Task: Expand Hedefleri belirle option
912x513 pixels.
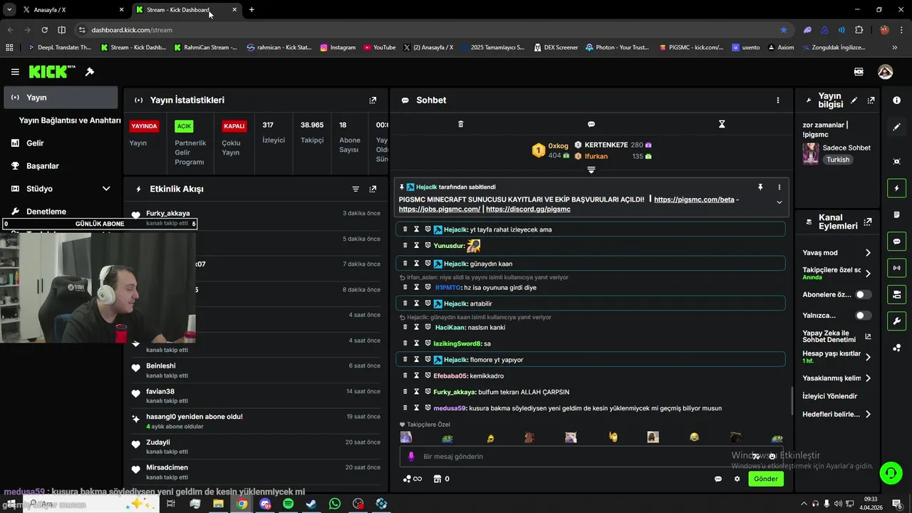Action: tap(868, 414)
